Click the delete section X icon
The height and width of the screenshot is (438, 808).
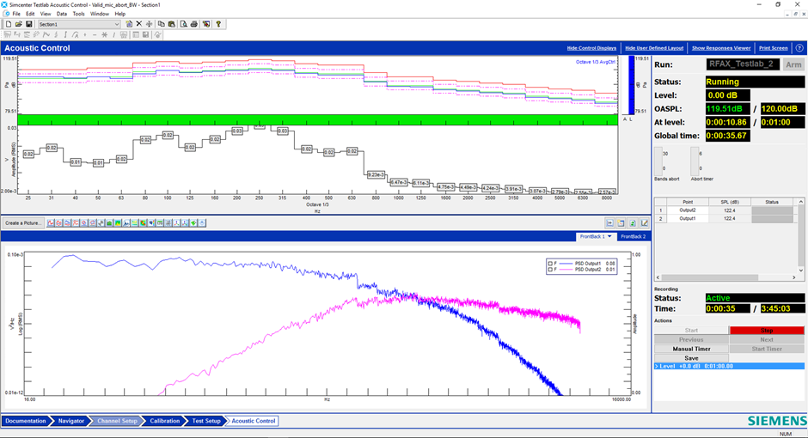tap(138, 24)
